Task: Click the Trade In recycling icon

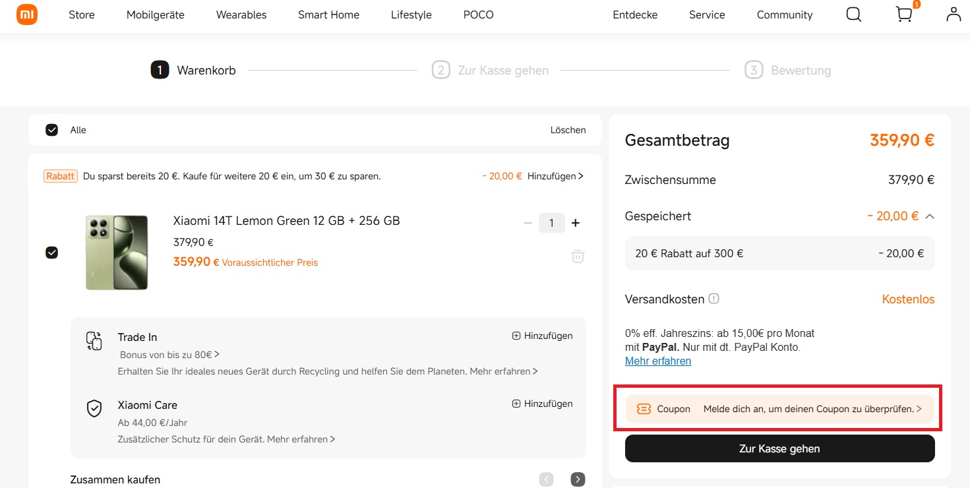Action: 94,341
